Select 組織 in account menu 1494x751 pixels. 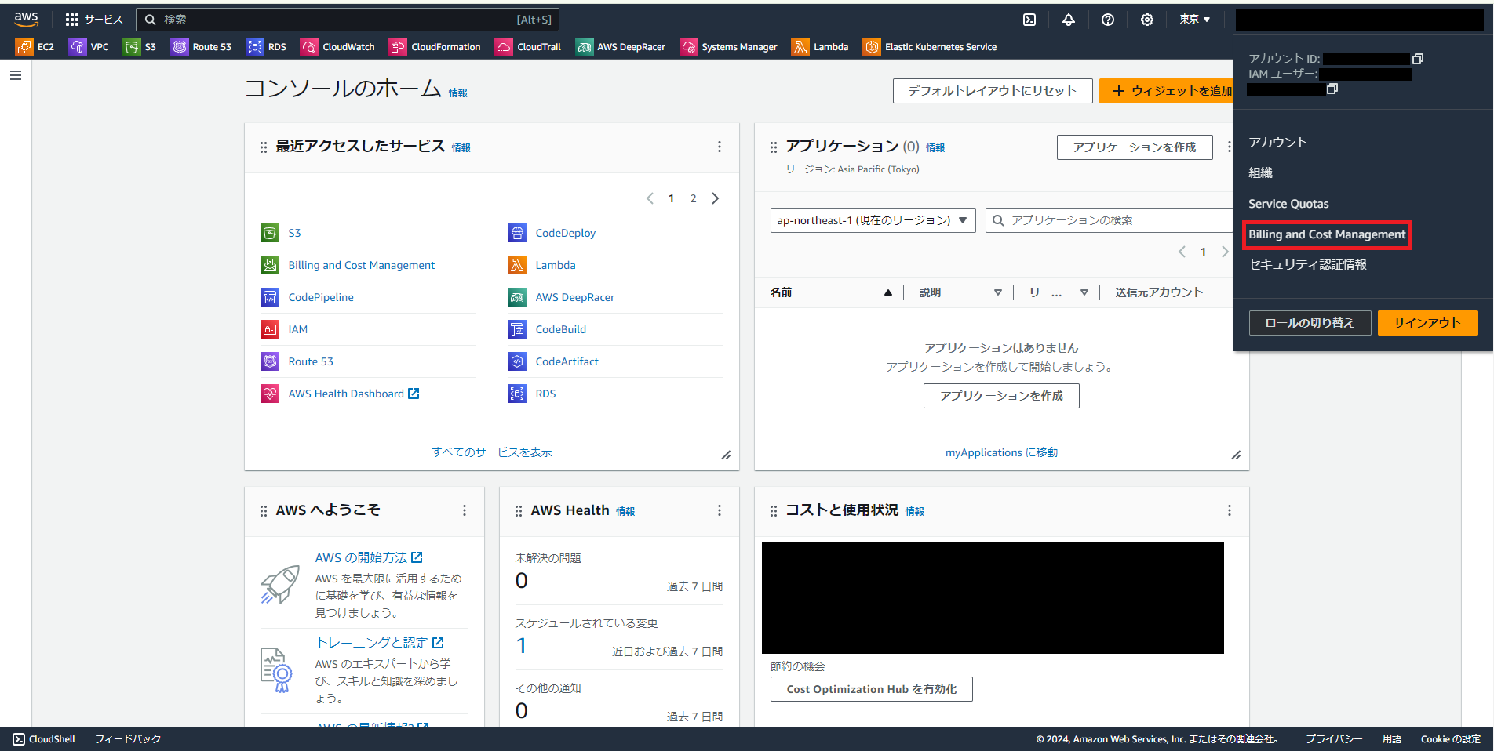click(x=1261, y=173)
